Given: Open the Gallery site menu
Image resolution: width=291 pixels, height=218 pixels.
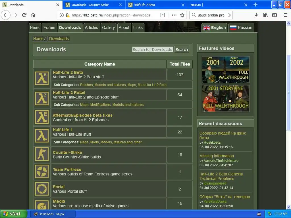Looking at the screenshot, I should coord(108,28).
